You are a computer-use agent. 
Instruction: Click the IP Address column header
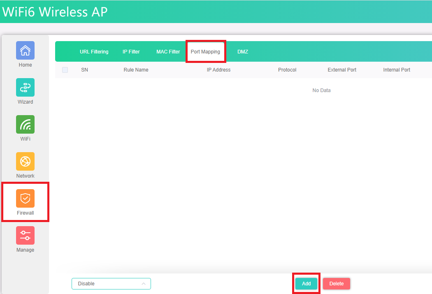(x=218, y=70)
